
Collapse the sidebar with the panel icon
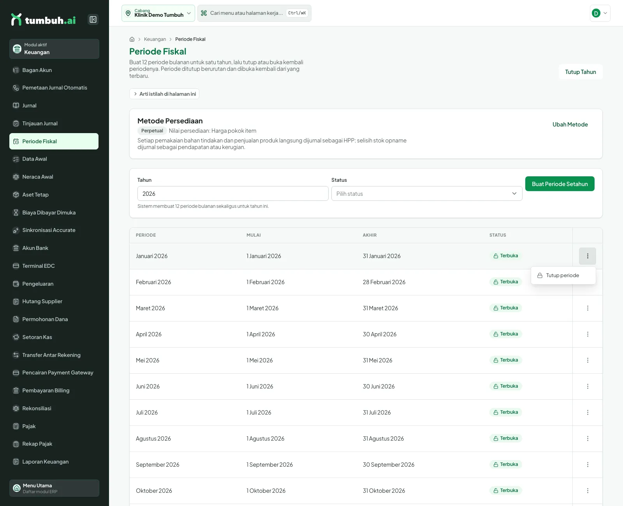coord(93,19)
